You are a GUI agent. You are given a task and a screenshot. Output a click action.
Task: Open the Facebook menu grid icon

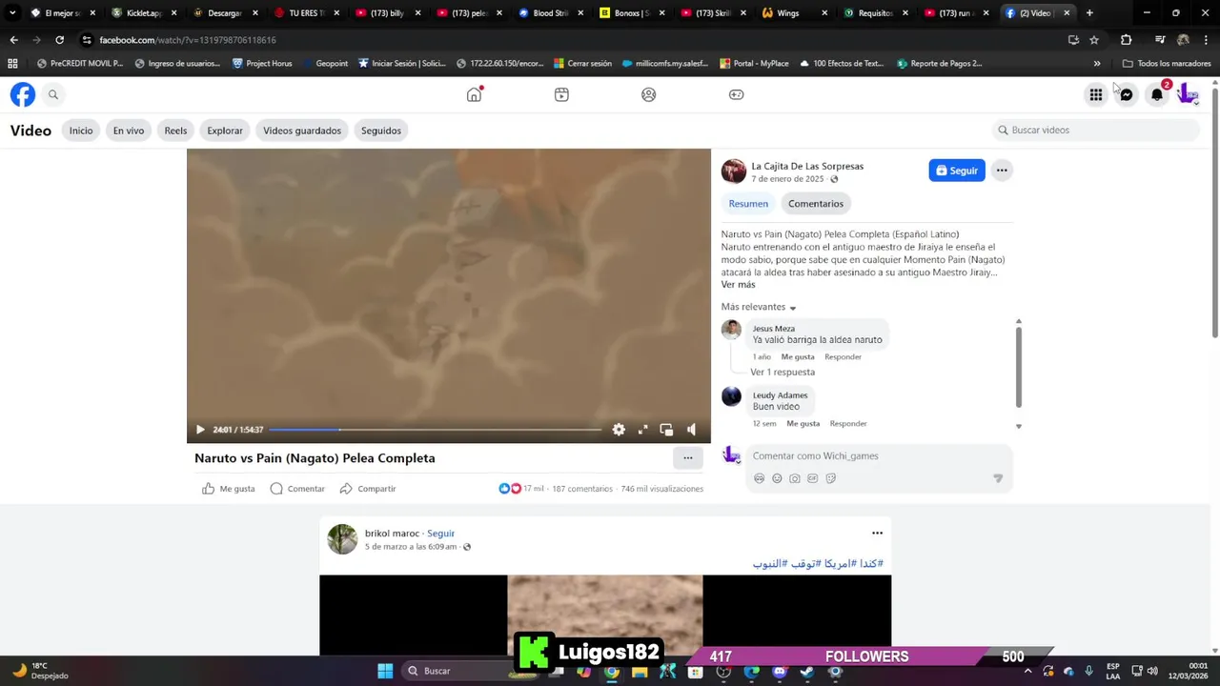pyautogui.click(x=1096, y=94)
